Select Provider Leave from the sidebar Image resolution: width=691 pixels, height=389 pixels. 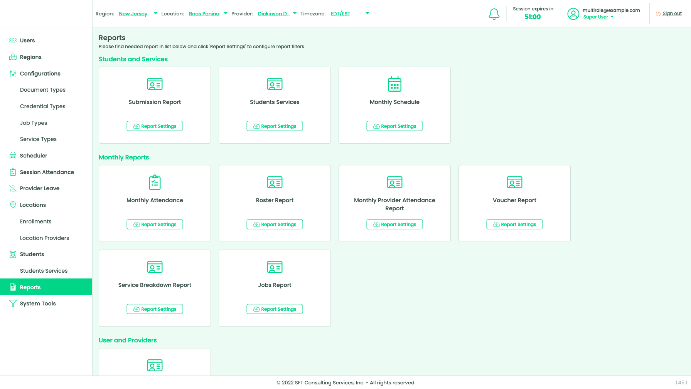(x=39, y=188)
